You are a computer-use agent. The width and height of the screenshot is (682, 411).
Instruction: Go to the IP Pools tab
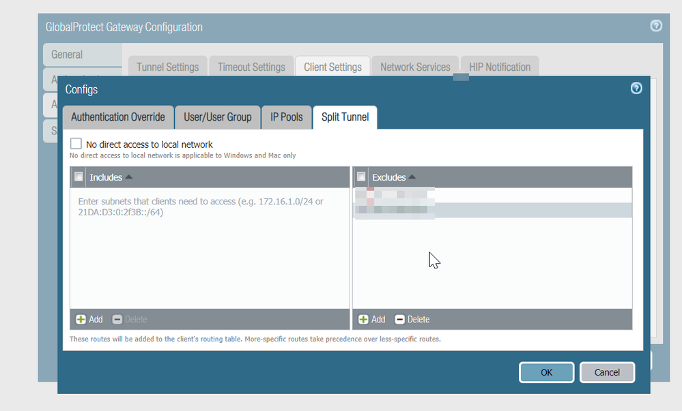(286, 117)
